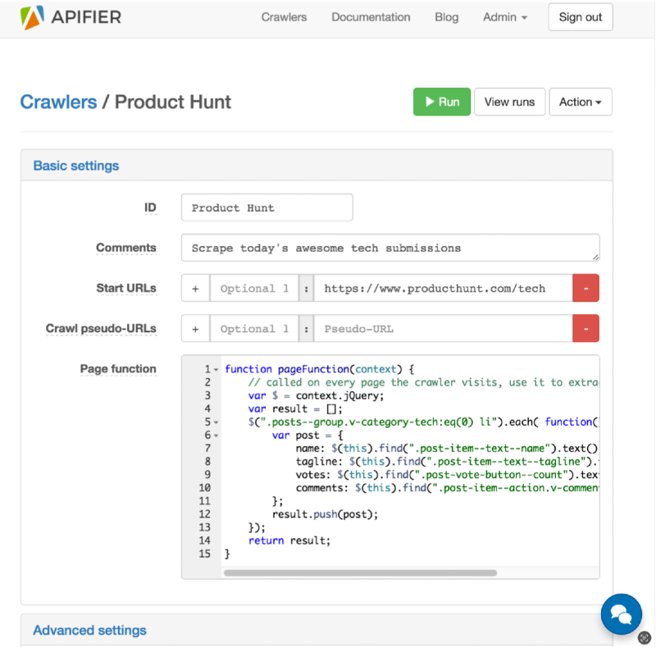This screenshot has width=656, height=647.
Task: Open the Admin dropdown menu
Action: 505,17
